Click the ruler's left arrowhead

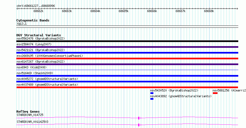(x=17, y=9)
